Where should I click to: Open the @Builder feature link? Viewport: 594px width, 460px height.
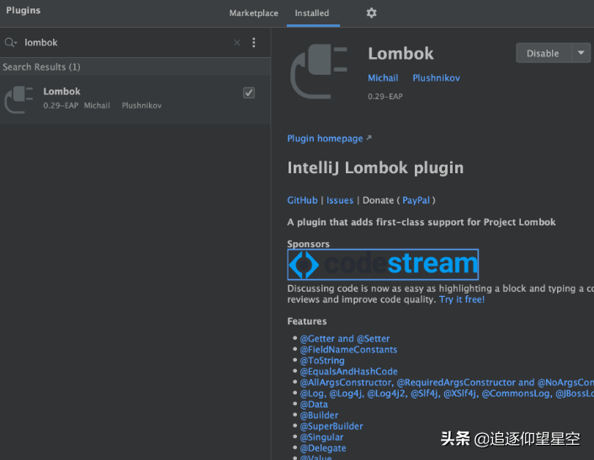point(320,415)
